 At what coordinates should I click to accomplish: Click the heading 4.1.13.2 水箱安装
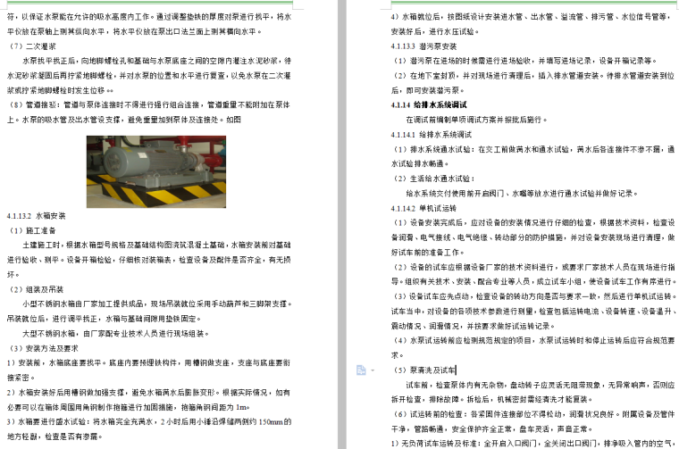pos(37,216)
